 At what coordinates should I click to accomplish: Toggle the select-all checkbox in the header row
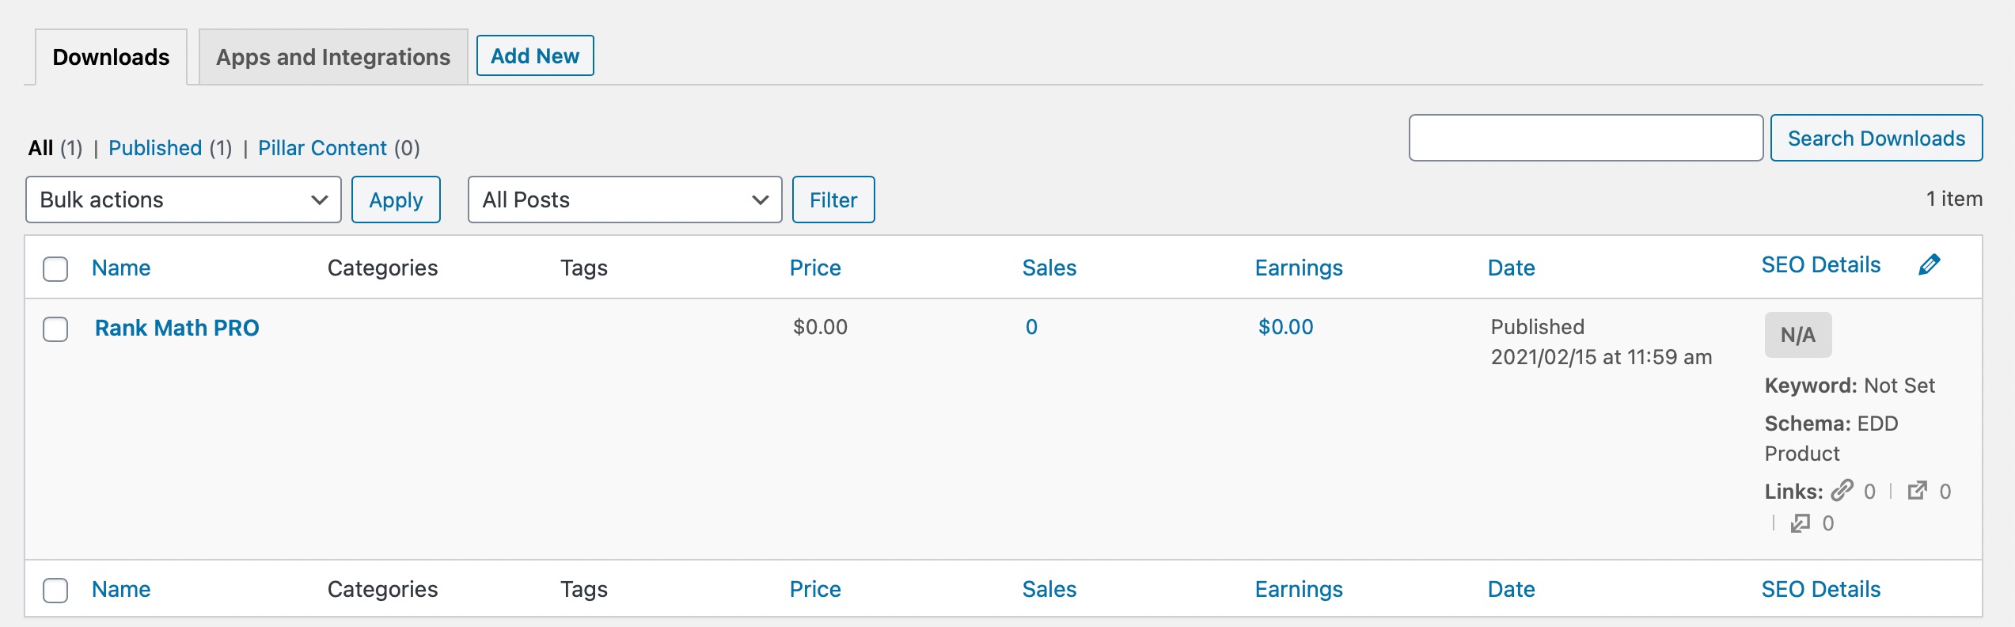pos(55,268)
